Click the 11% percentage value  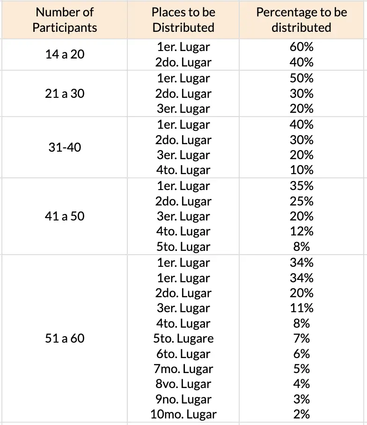tap(301, 308)
